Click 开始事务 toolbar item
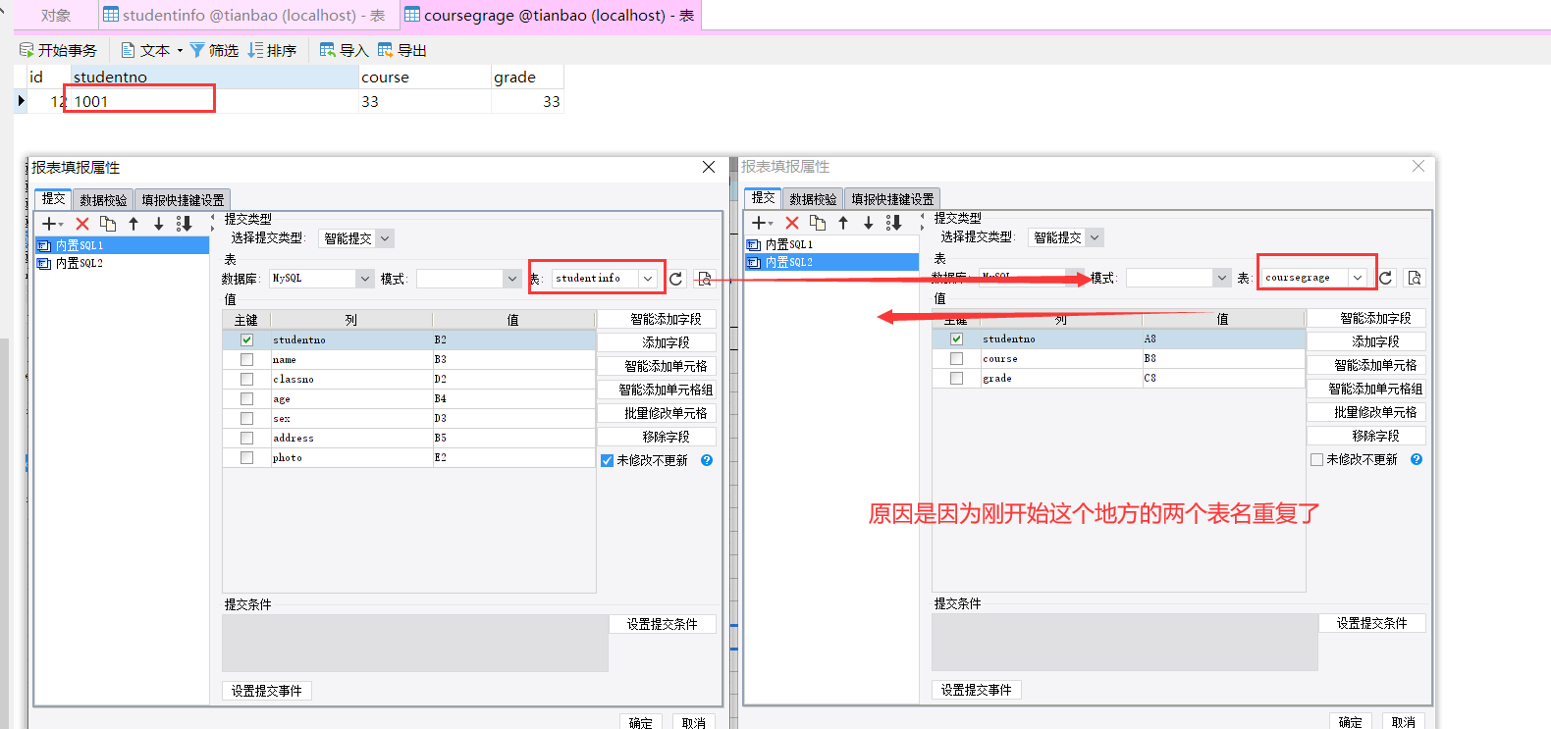The height and width of the screenshot is (729, 1551). click(x=58, y=50)
